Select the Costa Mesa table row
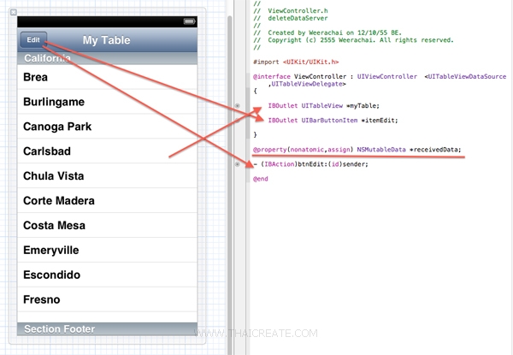The height and width of the screenshot is (355, 513). click(x=108, y=225)
